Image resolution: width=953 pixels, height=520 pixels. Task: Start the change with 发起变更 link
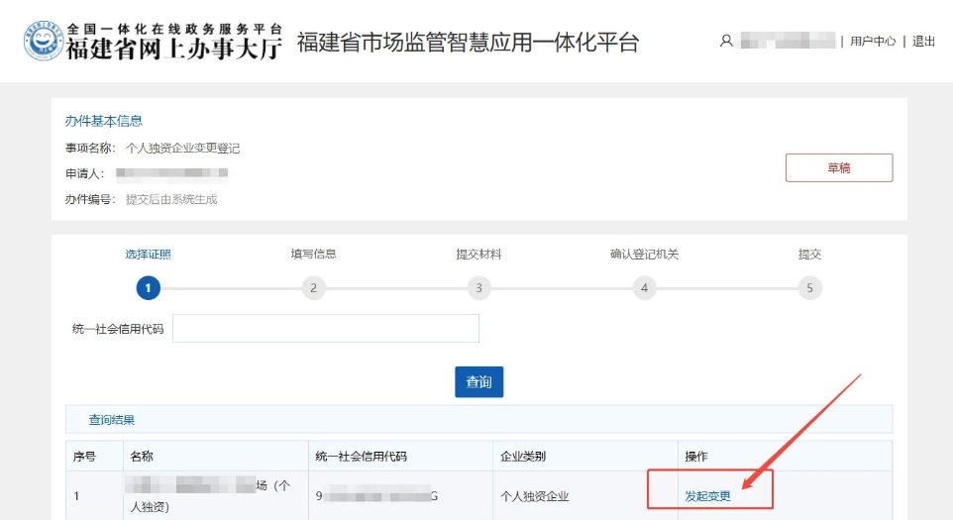707,495
